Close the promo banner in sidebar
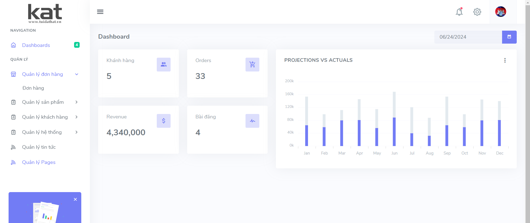 75,199
